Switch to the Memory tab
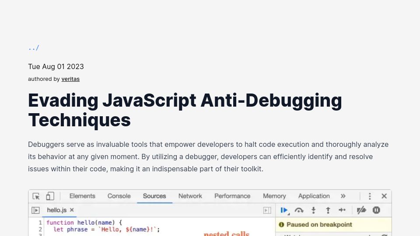Screen dimensions: 420x236 274,196
